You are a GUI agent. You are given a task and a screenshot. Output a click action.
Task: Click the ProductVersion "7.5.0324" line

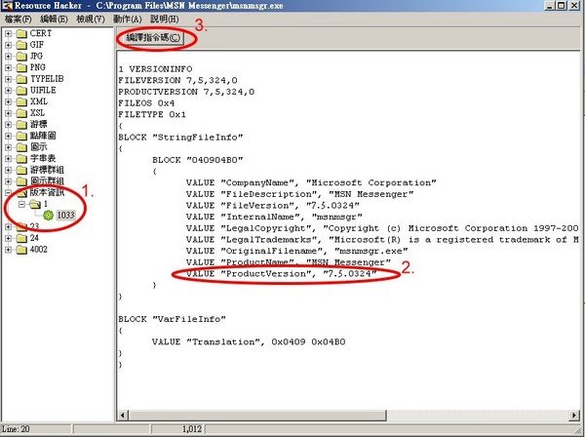coord(282,274)
